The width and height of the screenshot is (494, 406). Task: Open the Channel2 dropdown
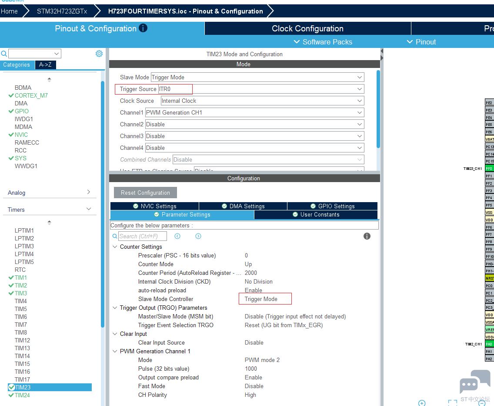254,125
